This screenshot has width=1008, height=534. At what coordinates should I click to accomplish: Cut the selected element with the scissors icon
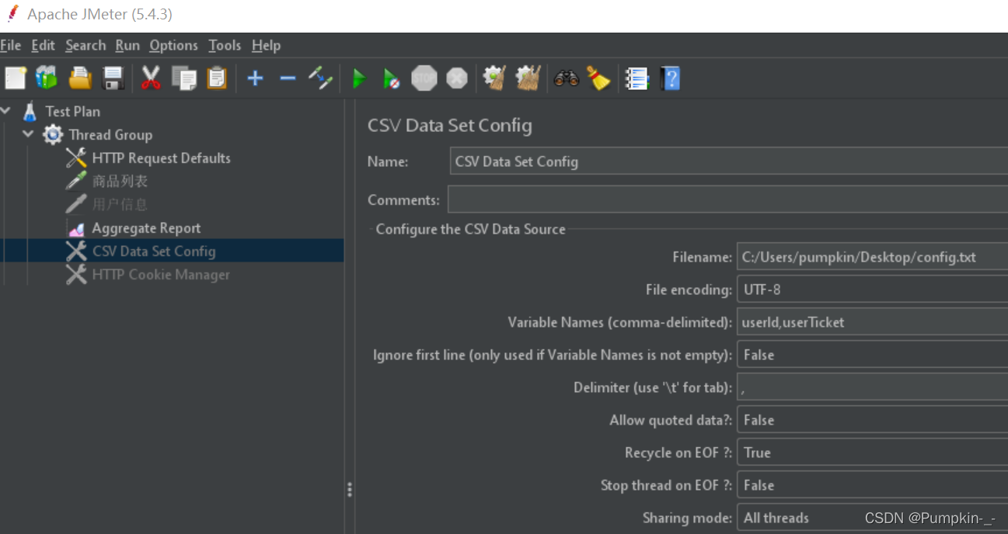click(151, 78)
